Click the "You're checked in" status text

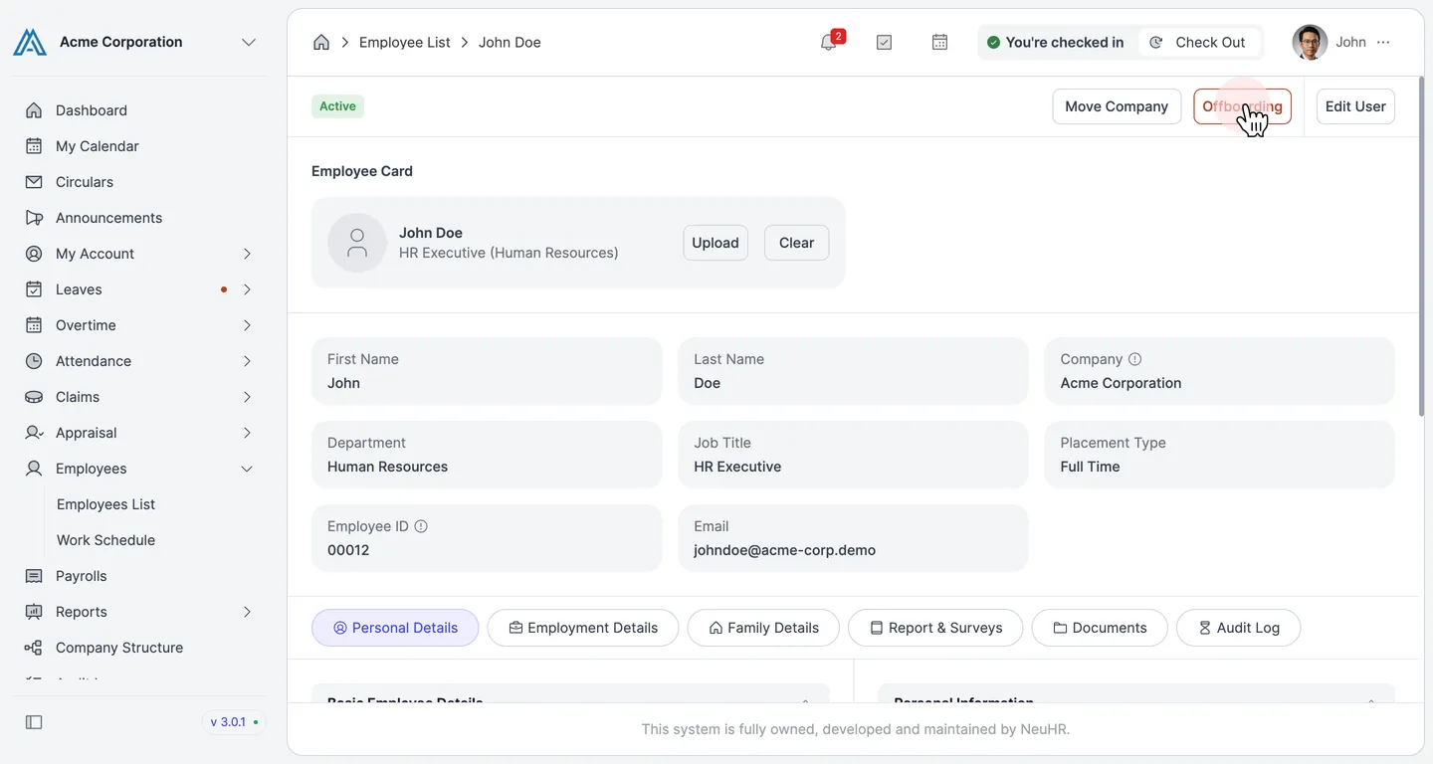click(x=1065, y=42)
